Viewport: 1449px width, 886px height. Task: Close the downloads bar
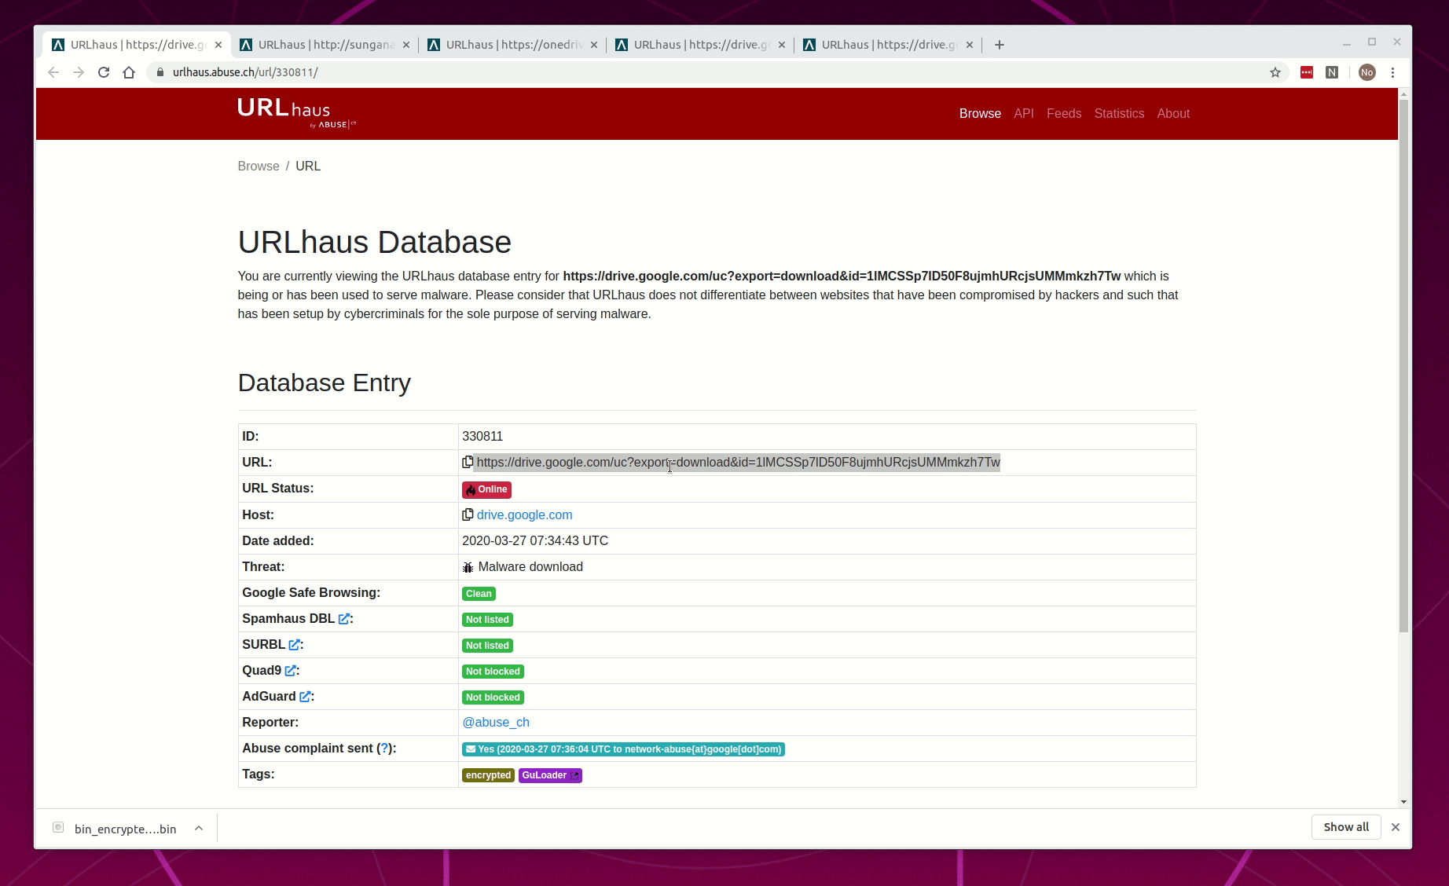1396,827
